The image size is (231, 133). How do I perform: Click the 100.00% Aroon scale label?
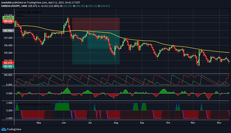8,75
